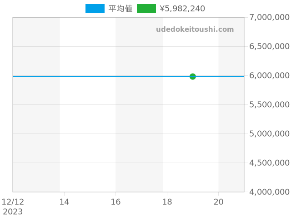Click the blue 平均値 legend swatch
Screen dimensions: 291x218
tap(95, 9)
